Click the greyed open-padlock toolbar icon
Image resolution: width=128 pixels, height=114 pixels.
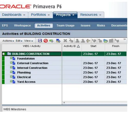click(x=100, y=41)
